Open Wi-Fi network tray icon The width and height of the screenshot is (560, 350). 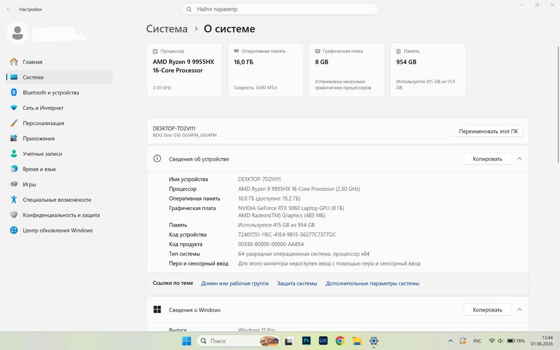pyautogui.click(x=492, y=341)
